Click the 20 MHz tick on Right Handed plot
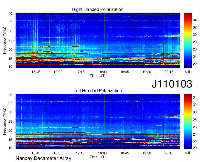 [11, 50]
